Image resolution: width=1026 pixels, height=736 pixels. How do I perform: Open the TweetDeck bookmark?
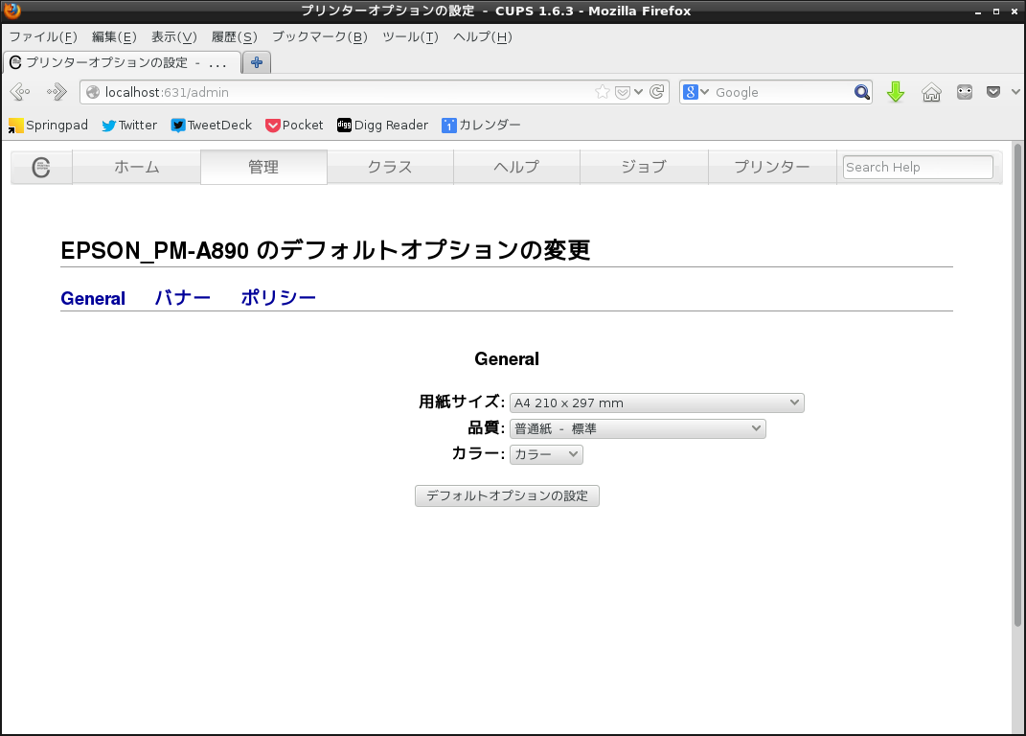[x=211, y=126]
